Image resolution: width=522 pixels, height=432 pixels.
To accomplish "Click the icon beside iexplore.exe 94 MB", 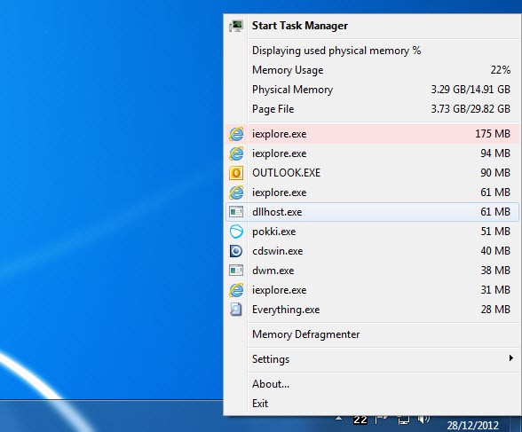I will pos(236,153).
